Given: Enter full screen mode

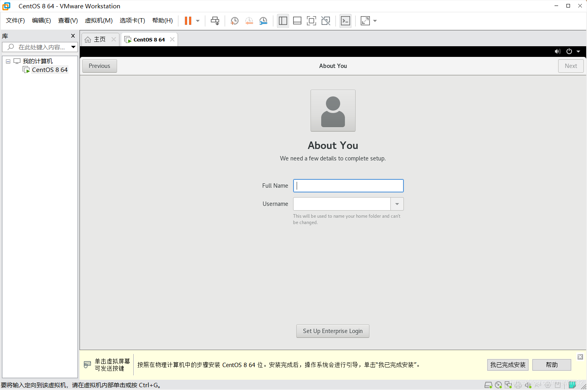Looking at the screenshot, I should click(311, 21).
